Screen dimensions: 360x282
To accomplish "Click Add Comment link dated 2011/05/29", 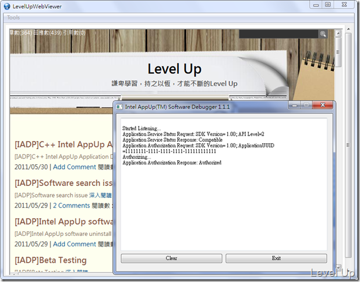I will [x=75, y=244].
